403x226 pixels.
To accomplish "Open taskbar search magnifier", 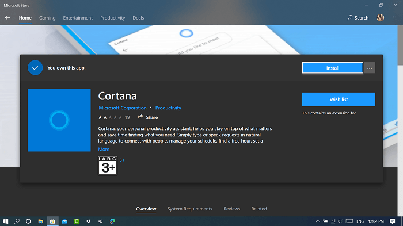I will click(x=17, y=221).
